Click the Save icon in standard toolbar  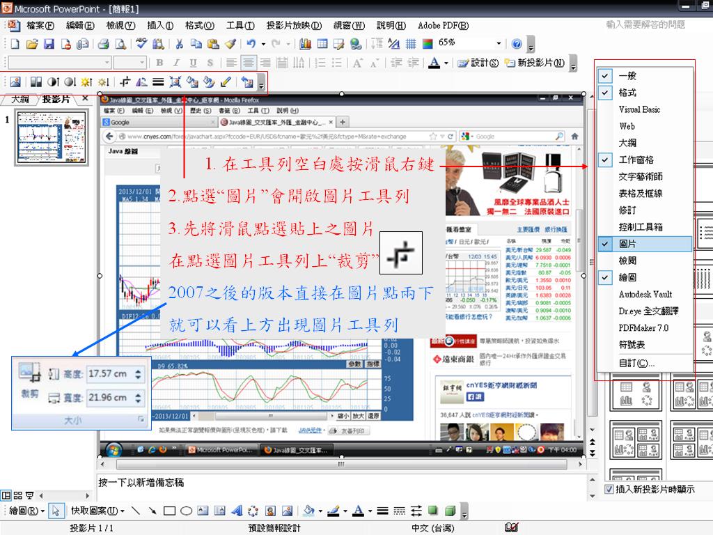coord(49,44)
